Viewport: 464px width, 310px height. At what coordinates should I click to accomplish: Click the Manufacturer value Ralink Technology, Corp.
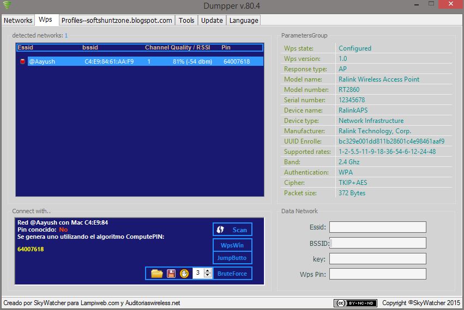[x=375, y=131]
